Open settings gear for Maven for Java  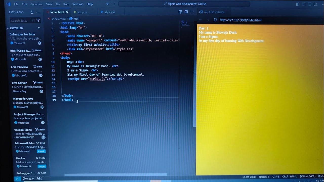[42, 107]
